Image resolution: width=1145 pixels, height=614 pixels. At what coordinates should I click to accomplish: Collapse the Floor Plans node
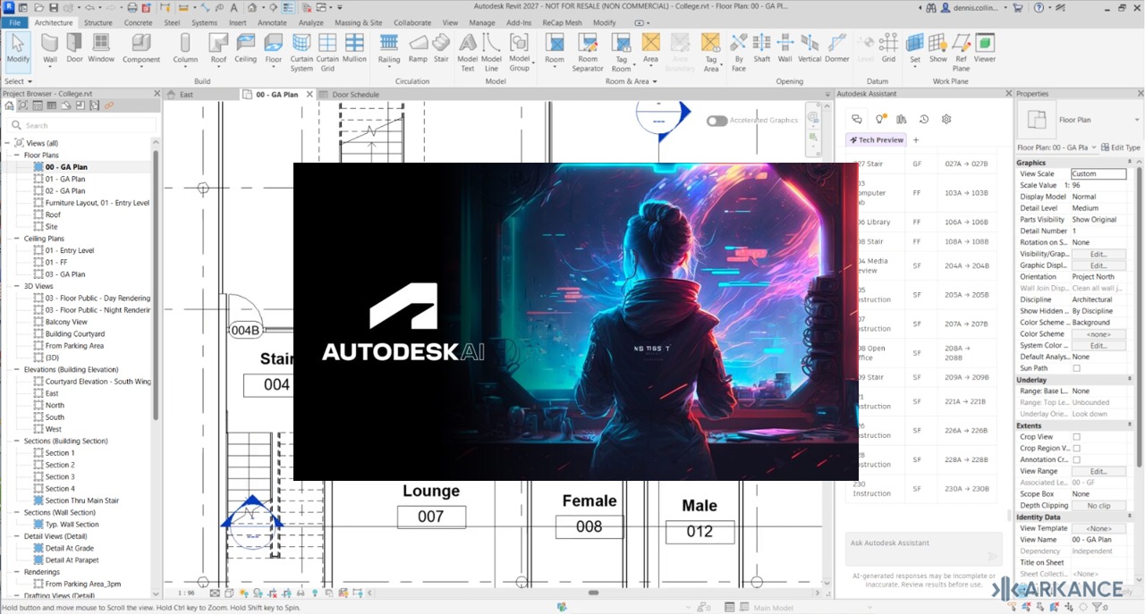16,155
